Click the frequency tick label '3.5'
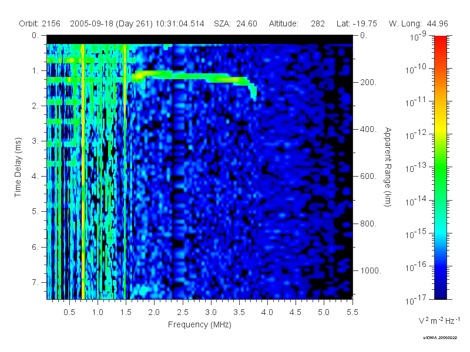 pyautogui.click(x=239, y=312)
